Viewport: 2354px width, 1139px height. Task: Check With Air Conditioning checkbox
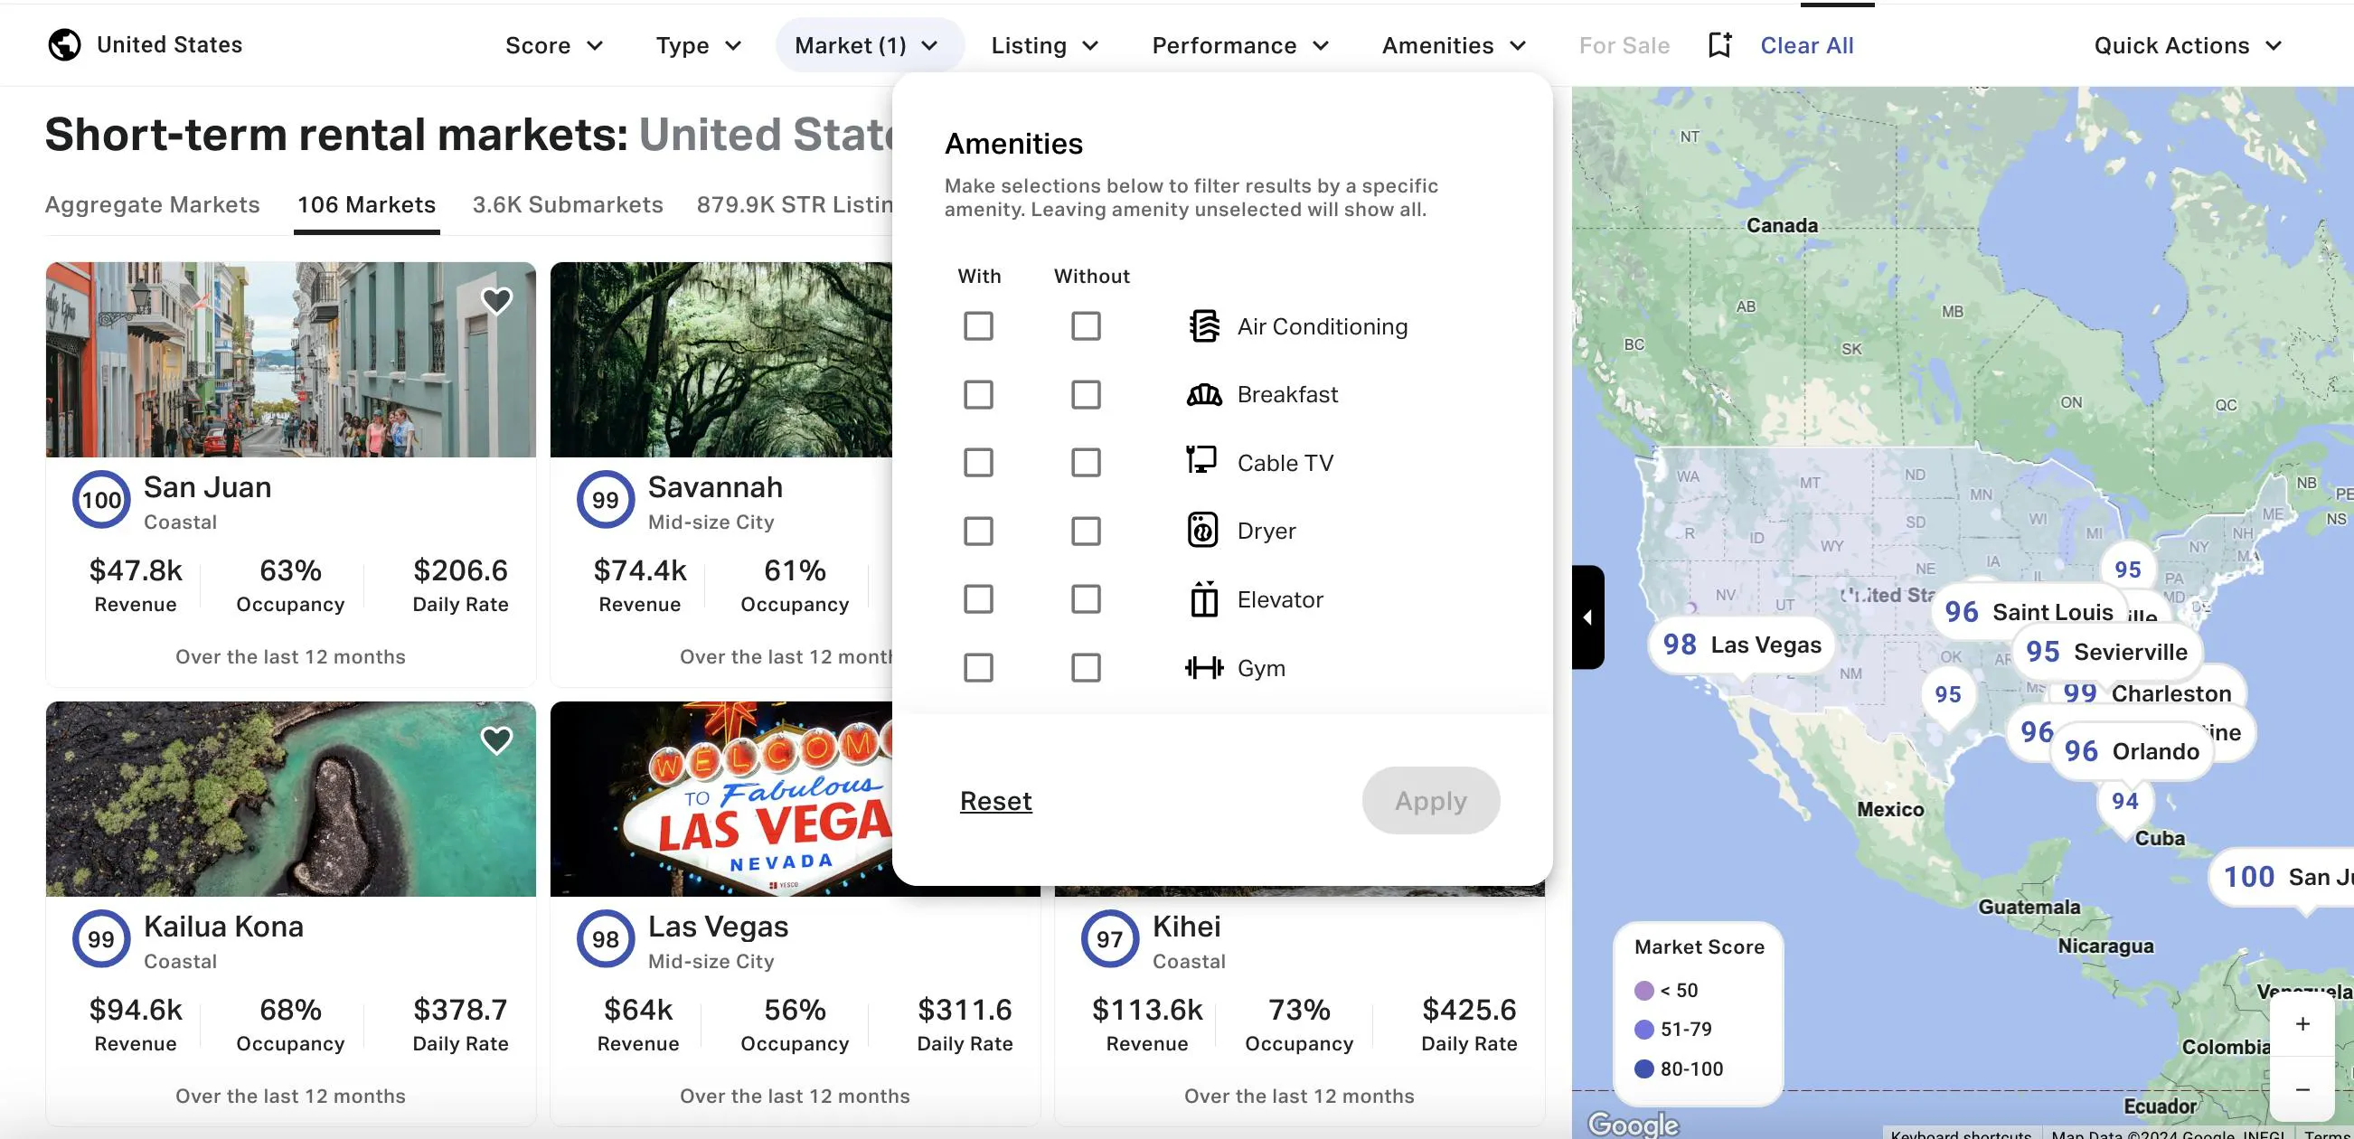coord(978,326)
